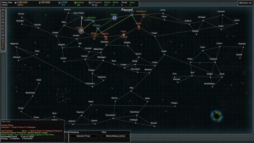Select the Yaefis planet node
The image size is (254, 143).
pos(203,50)
